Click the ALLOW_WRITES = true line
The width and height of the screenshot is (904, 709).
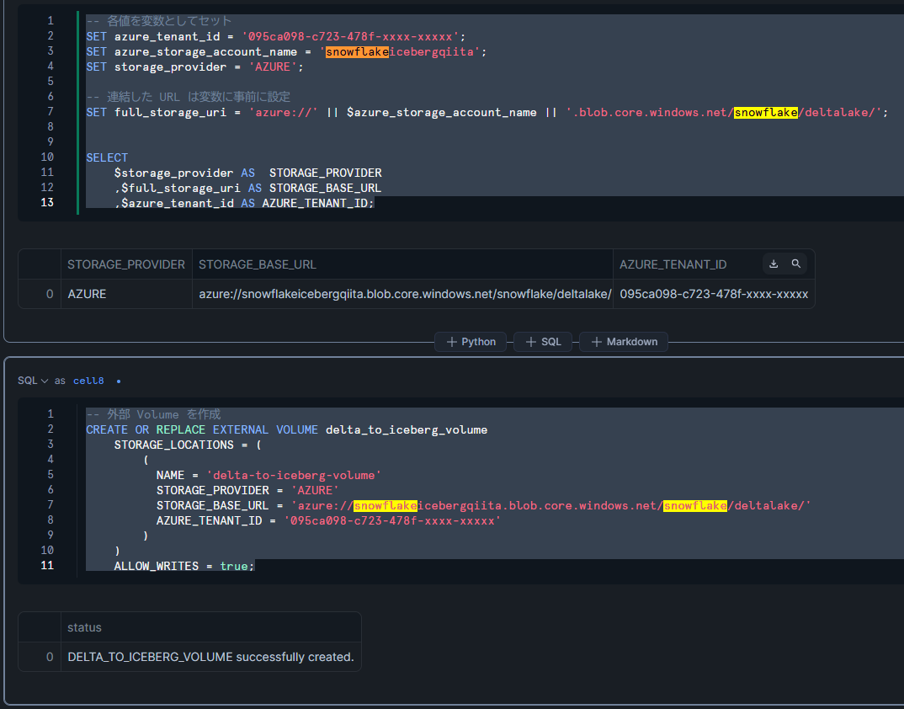coord(184,566)
